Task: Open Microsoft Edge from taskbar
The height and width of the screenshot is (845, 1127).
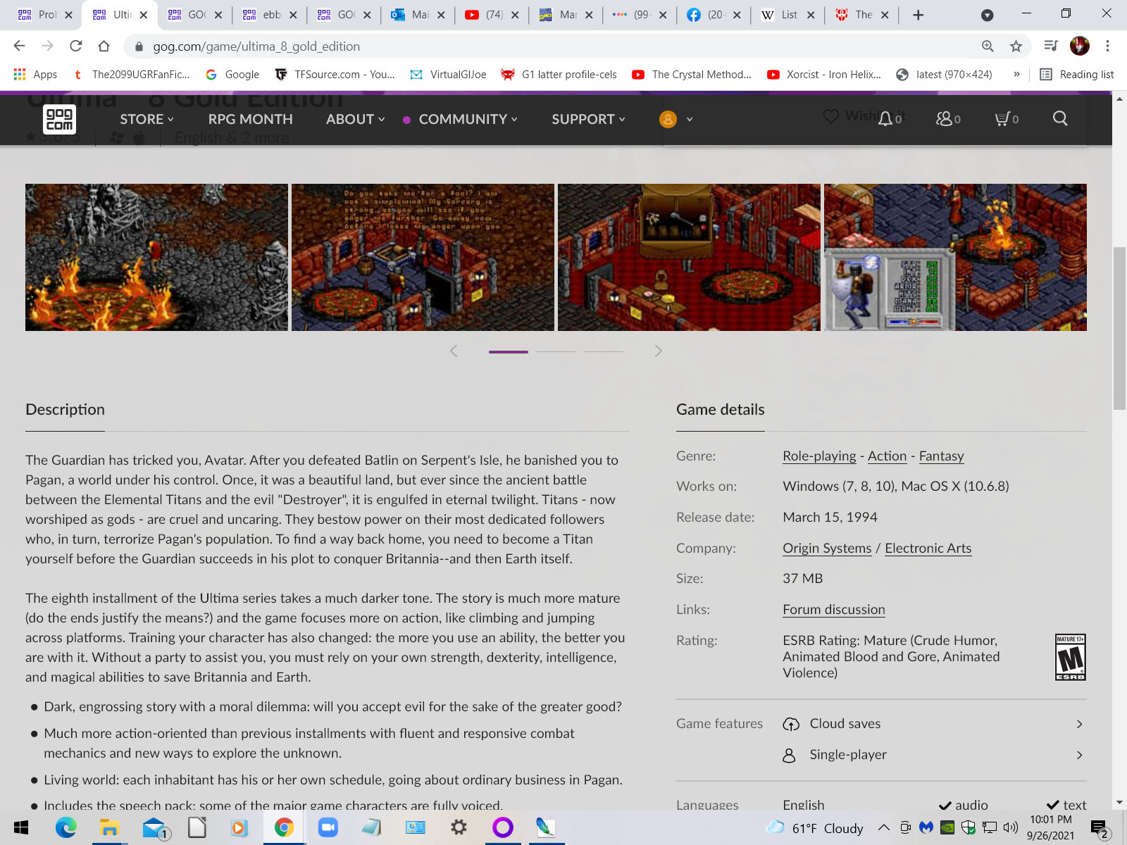Action: click(66, 827)
